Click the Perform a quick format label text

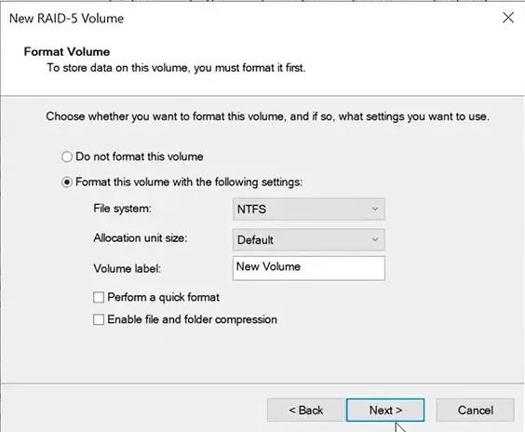[164, 297]
